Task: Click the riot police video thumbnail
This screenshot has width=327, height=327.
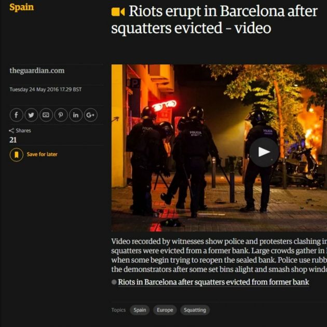Action: coord(219,148)
